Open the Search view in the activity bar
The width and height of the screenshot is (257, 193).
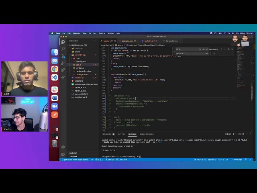pyautogui.click(x=63, y=49)
